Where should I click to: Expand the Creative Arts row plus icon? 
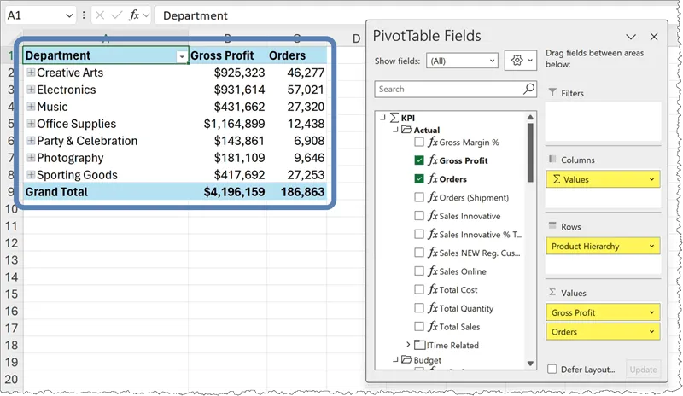[31, 73]
